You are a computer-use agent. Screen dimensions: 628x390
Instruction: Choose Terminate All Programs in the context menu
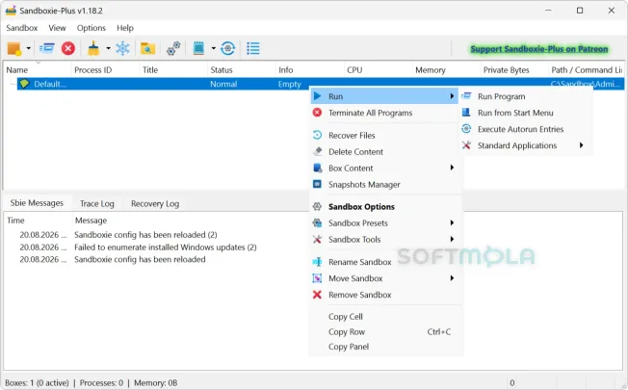click(x=370, y=113)
